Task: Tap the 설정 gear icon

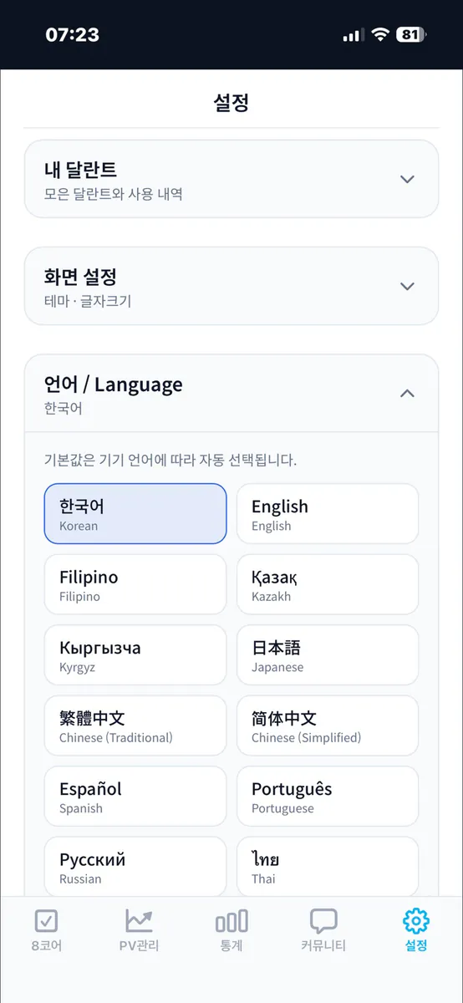Action: [x=416, y=921]
